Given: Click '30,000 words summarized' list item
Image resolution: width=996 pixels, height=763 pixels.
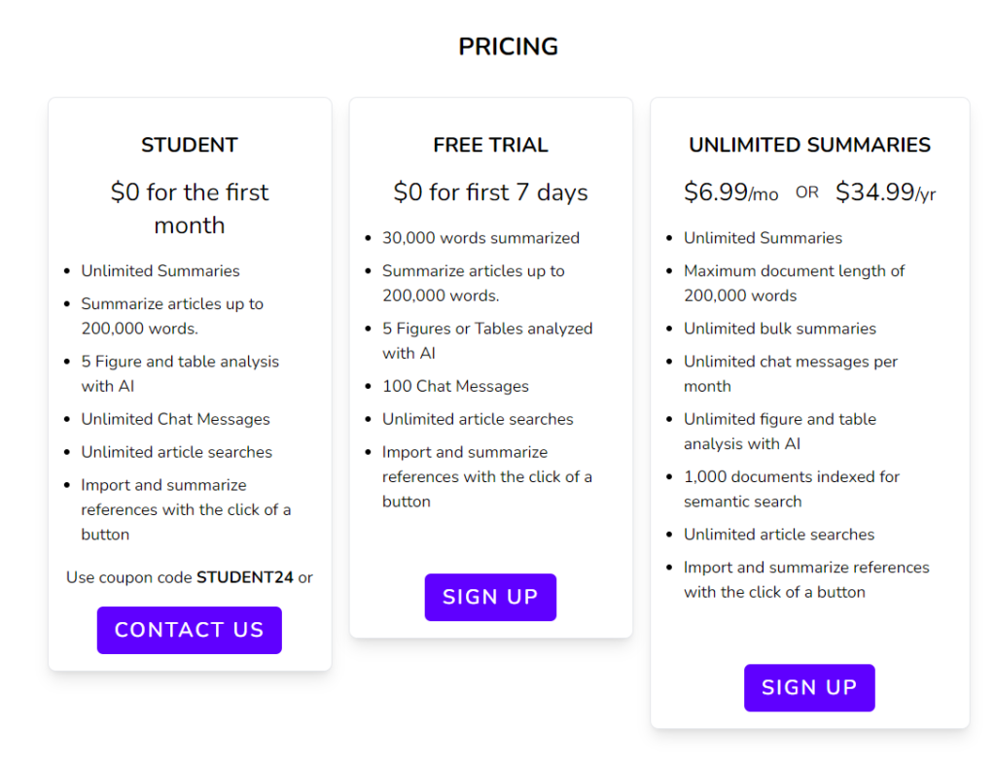Looking at the screenshot, I should [x=480, y=238].
